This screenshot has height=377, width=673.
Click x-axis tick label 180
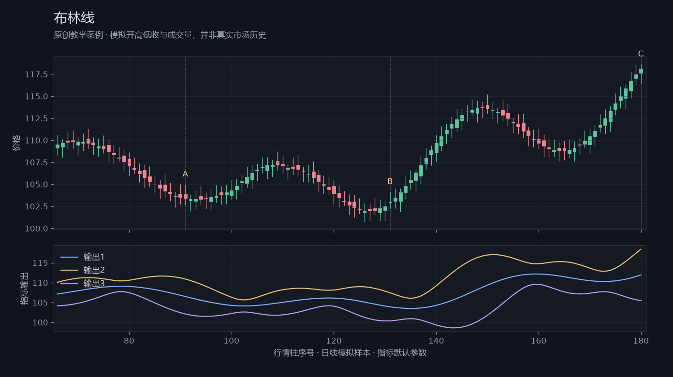(x=641, y=340)
